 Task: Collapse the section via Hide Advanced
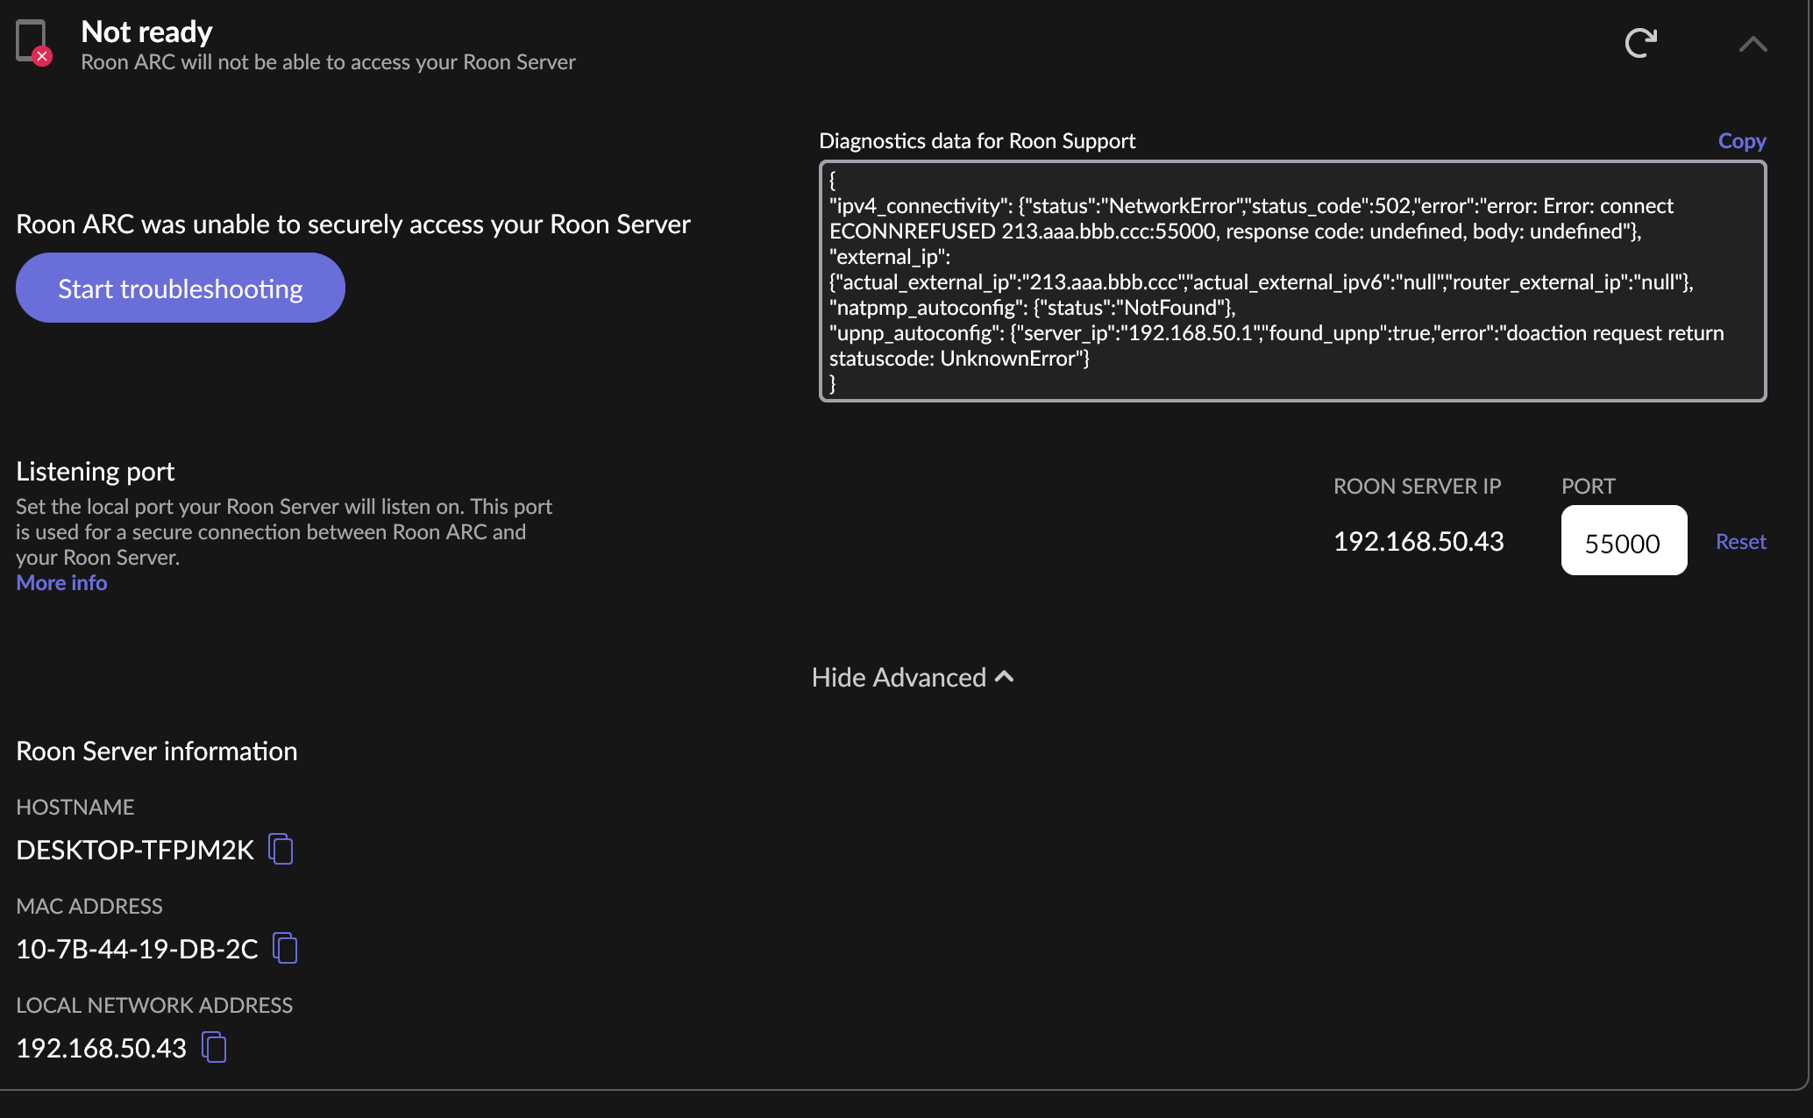click(x=912, y=677)
